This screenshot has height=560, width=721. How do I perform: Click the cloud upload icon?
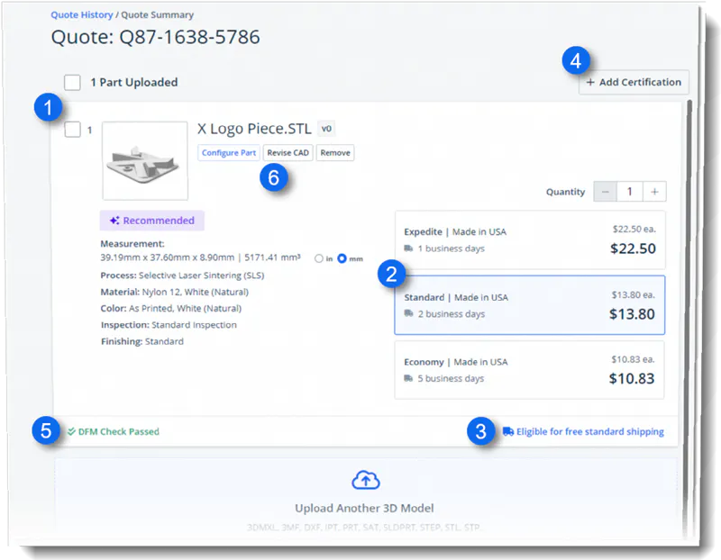click(366, 480)
